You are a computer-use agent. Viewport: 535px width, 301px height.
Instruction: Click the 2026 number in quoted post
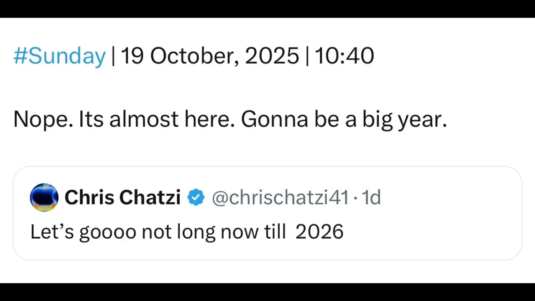pyautogui.click(x=319, y=232)
